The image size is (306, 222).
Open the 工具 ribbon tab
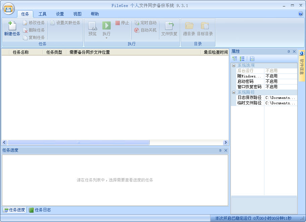point(42,14)
